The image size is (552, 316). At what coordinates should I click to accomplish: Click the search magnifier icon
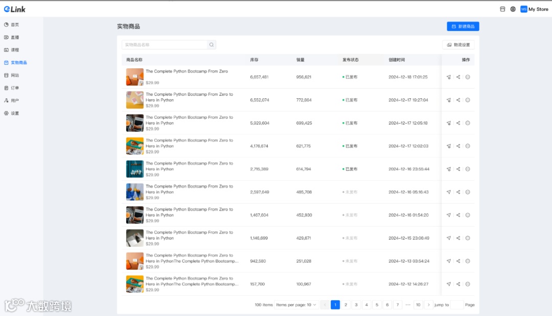[x=212, y=44]
